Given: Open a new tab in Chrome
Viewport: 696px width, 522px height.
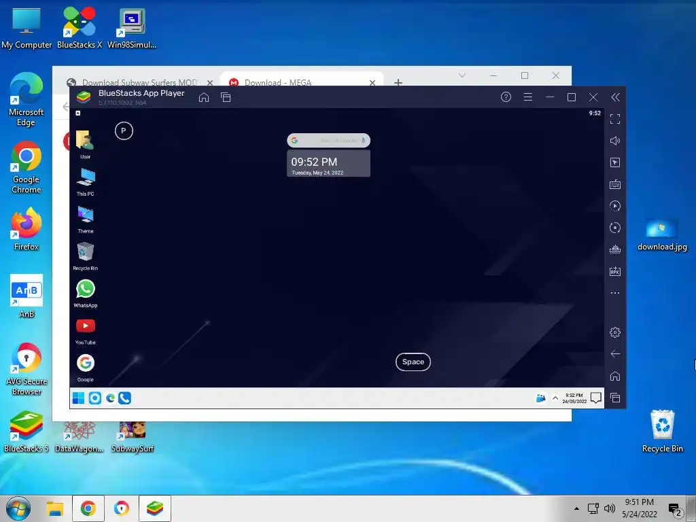Looking at the screenshot, I should tap(398, 82).
